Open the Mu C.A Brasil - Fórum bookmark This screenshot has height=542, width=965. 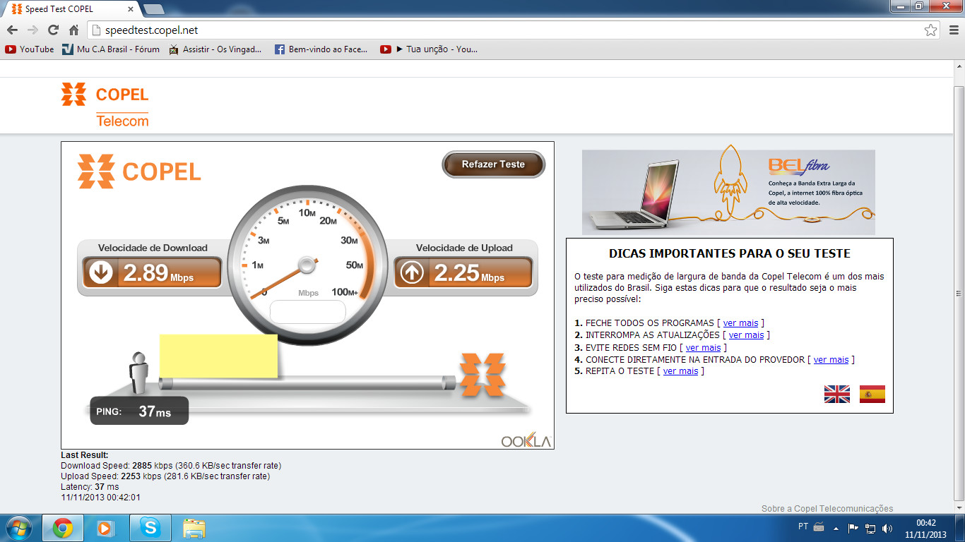tap(111, 49)
